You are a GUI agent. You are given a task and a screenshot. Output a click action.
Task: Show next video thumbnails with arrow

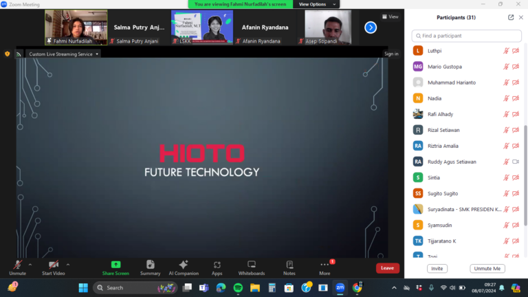click(x=371, y=27)
